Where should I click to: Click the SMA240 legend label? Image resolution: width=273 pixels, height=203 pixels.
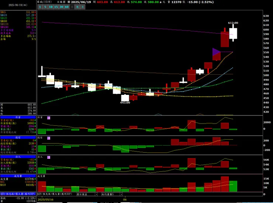4,27
